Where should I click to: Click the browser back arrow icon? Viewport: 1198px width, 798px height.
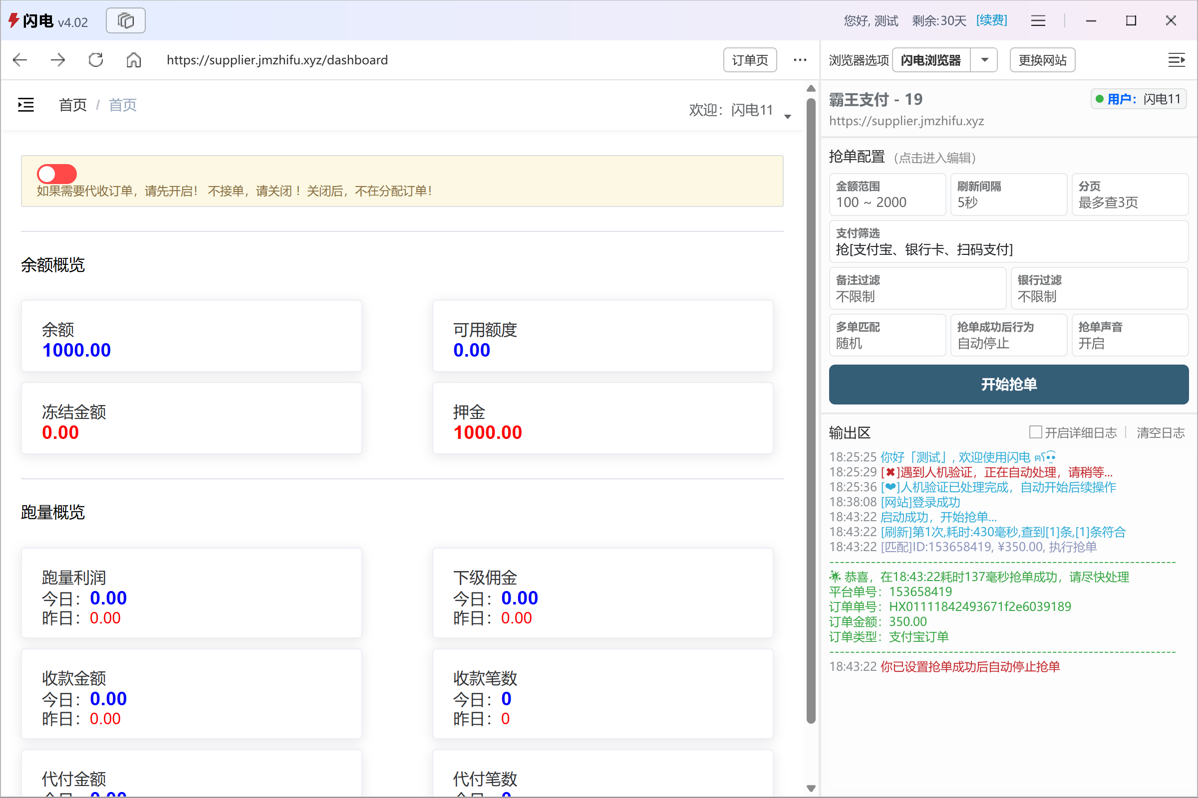pos(20,60)
